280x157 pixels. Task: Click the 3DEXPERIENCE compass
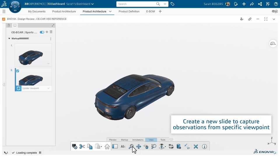[15, 7]
